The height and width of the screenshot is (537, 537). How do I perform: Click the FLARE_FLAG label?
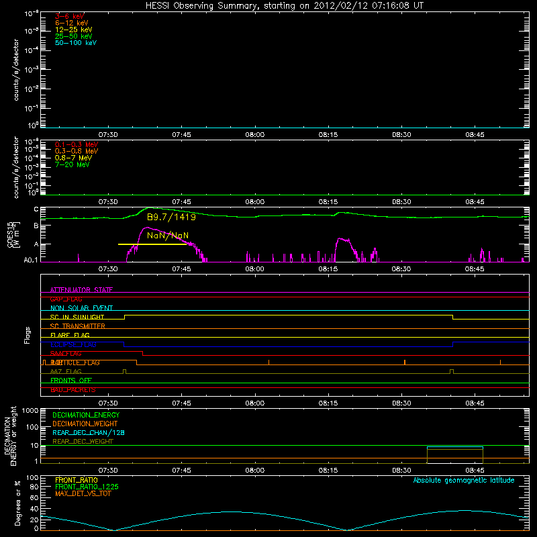(70, 335)
